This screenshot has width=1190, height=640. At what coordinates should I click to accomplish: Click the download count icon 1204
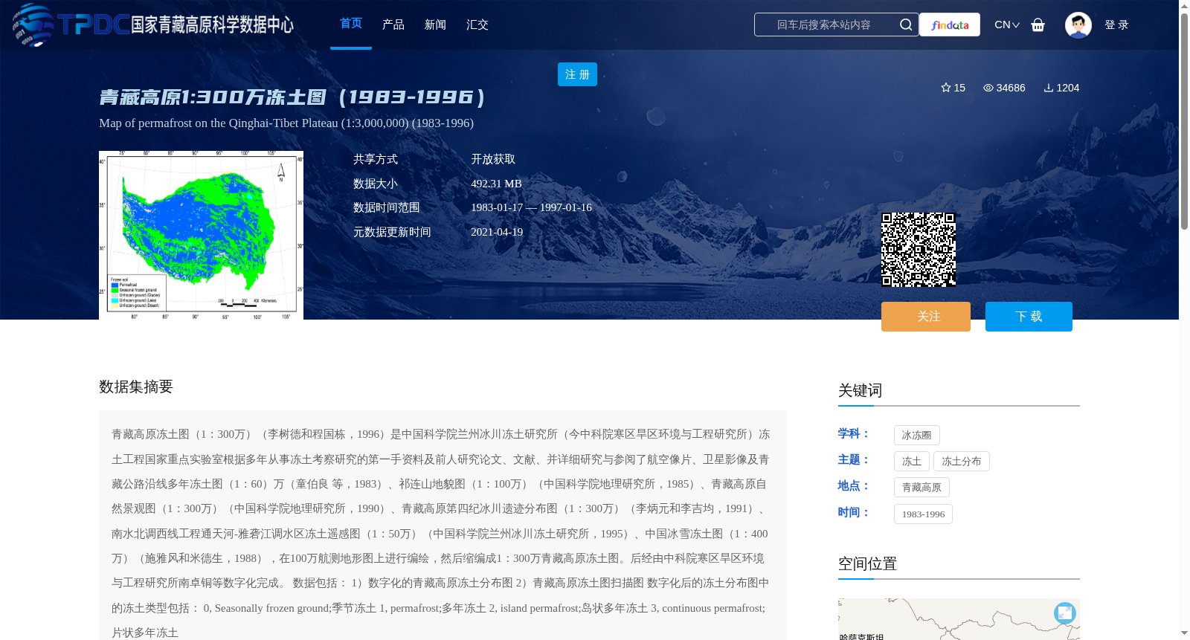1048,88
